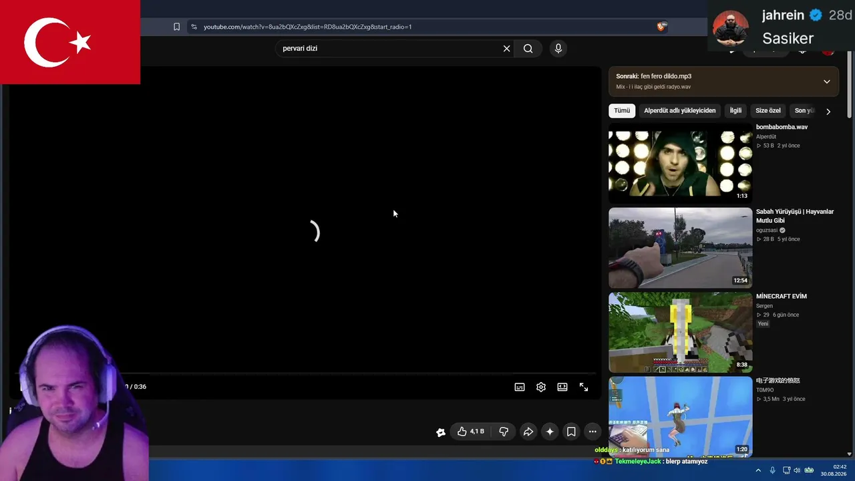Open Brave Shields icon in address bar
Image resolution: width=855 pixels, height=481 pixels.
[x=661, y=27]
